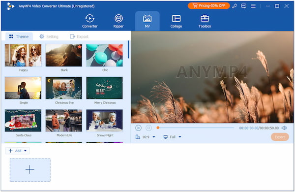Click the orange Export button
295x192 pixels.
point(280,137)
